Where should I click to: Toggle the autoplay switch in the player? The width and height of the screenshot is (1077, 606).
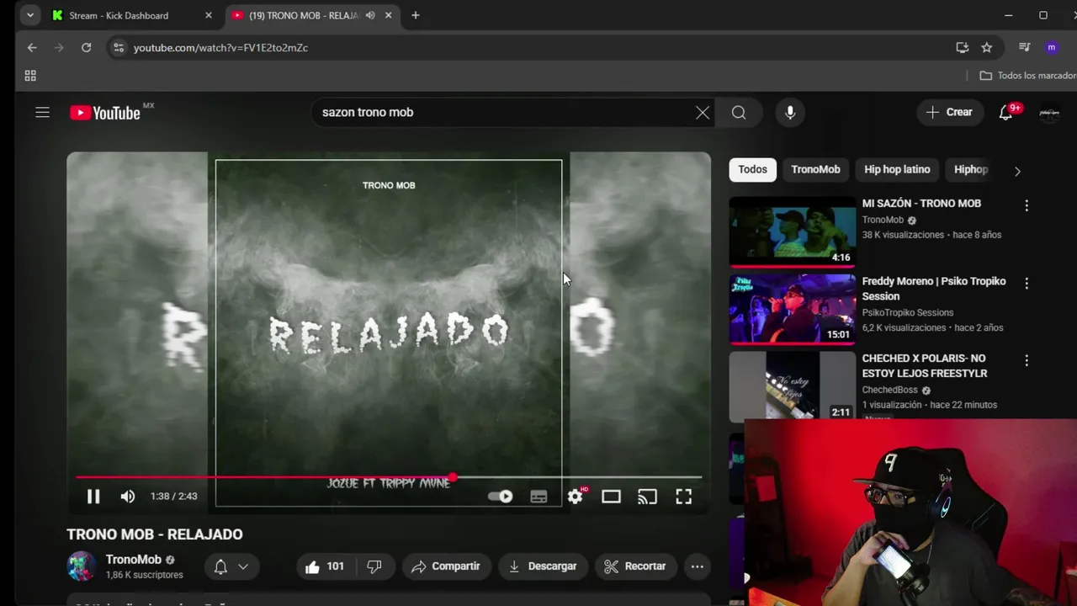click(x=501, y=497)
